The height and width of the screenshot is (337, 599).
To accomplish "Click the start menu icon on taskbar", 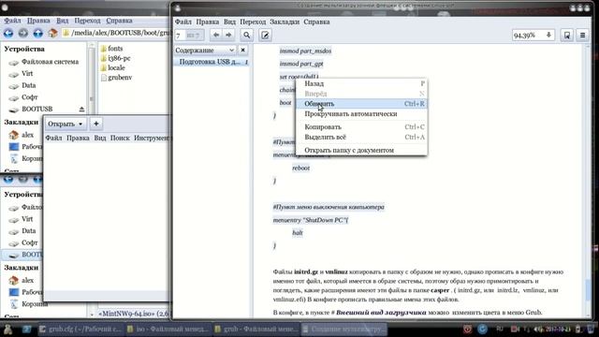I will tap(7, 329).
